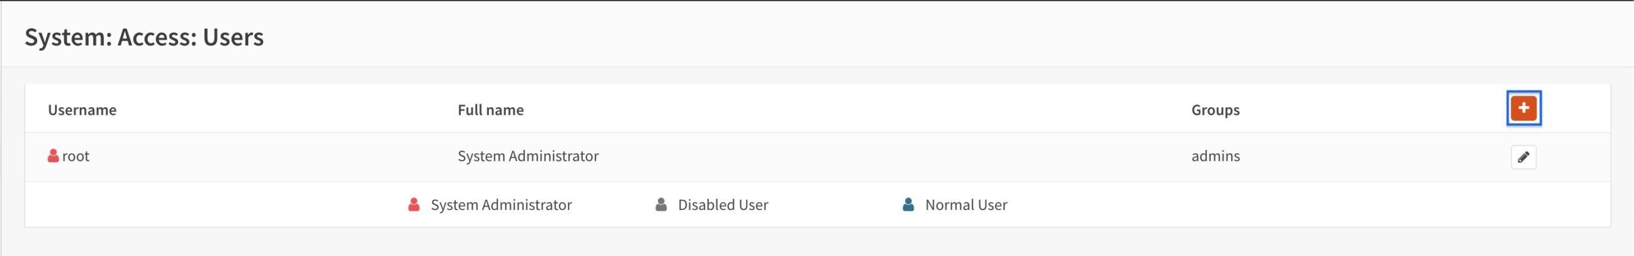The width and height of the screenshot is (1634, 256).
Task: Click the System Administrator legend label
Action: [x=501, y=205]
